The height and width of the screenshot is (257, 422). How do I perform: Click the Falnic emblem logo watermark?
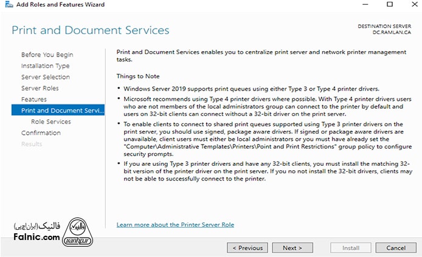77,232
